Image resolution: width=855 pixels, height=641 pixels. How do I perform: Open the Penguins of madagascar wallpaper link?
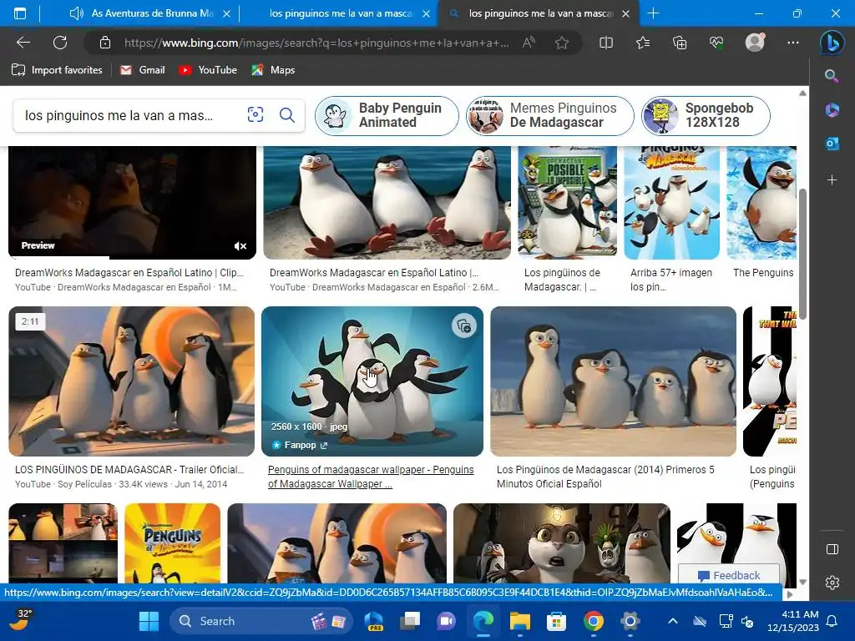[x=371, y=477]
